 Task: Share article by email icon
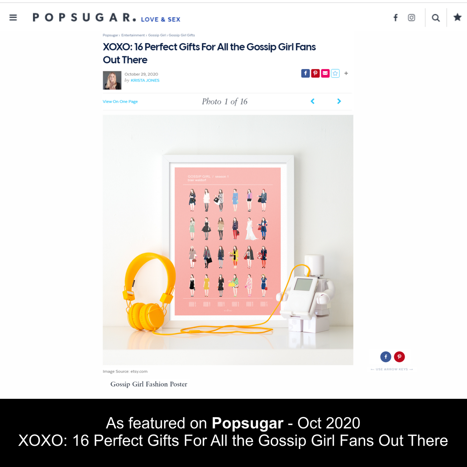(325, 73)
